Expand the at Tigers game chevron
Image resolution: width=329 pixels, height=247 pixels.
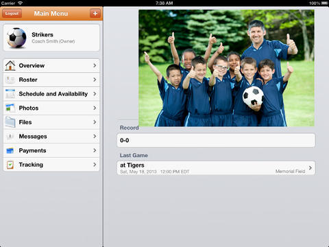click(310, 168)
